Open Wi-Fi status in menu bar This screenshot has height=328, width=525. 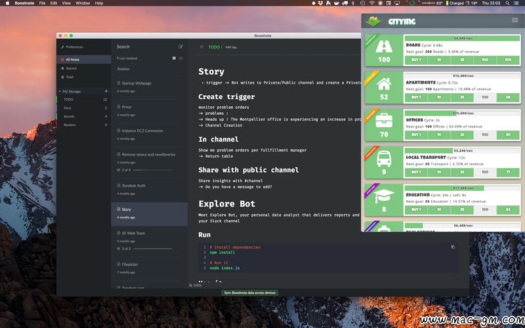pyautogui.click(x=371, y=3)
